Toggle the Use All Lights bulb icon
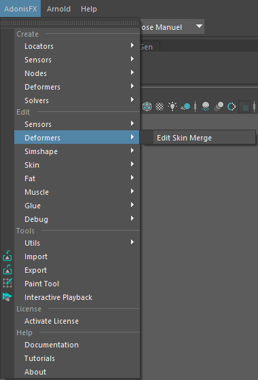Viewport: 258px width, 380px height. pyautogui.click(x=172, y=107)
